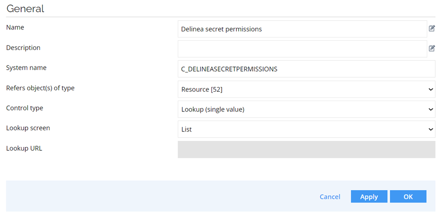Click into the Name input with 'Delinea secret permissions'

(x=303, y=29)
